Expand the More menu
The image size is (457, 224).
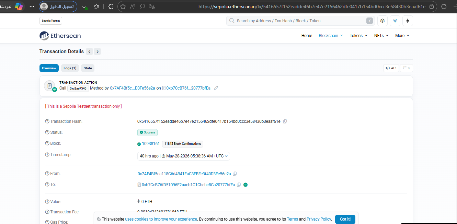(402, 36)
